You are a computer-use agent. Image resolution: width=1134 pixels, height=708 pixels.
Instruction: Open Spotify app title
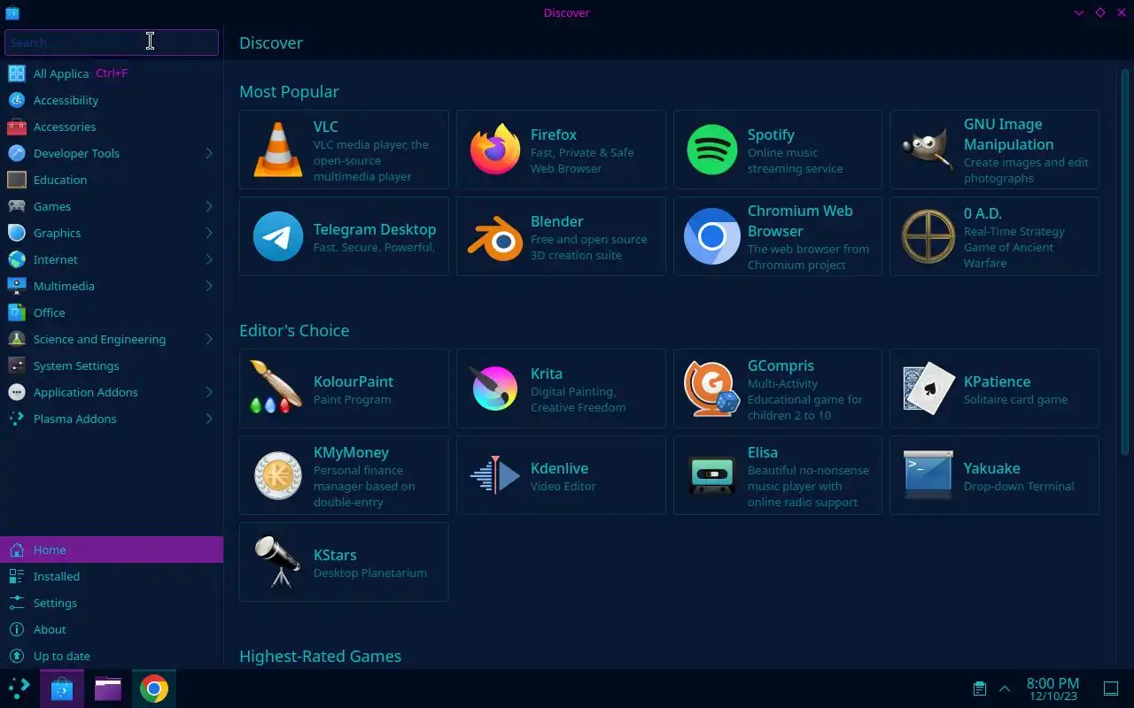771,135
